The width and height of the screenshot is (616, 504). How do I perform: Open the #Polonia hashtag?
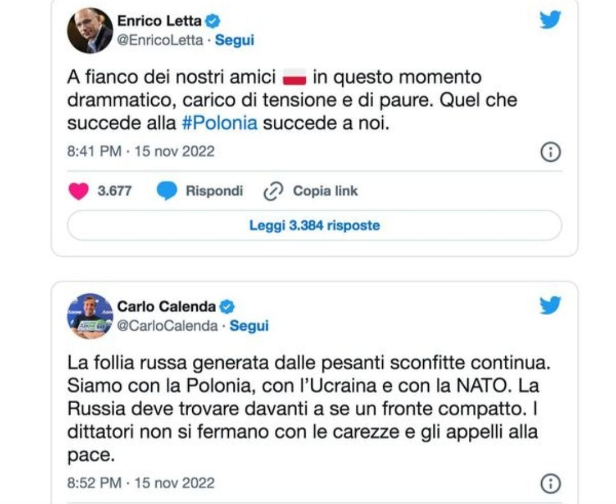(220, 124)
